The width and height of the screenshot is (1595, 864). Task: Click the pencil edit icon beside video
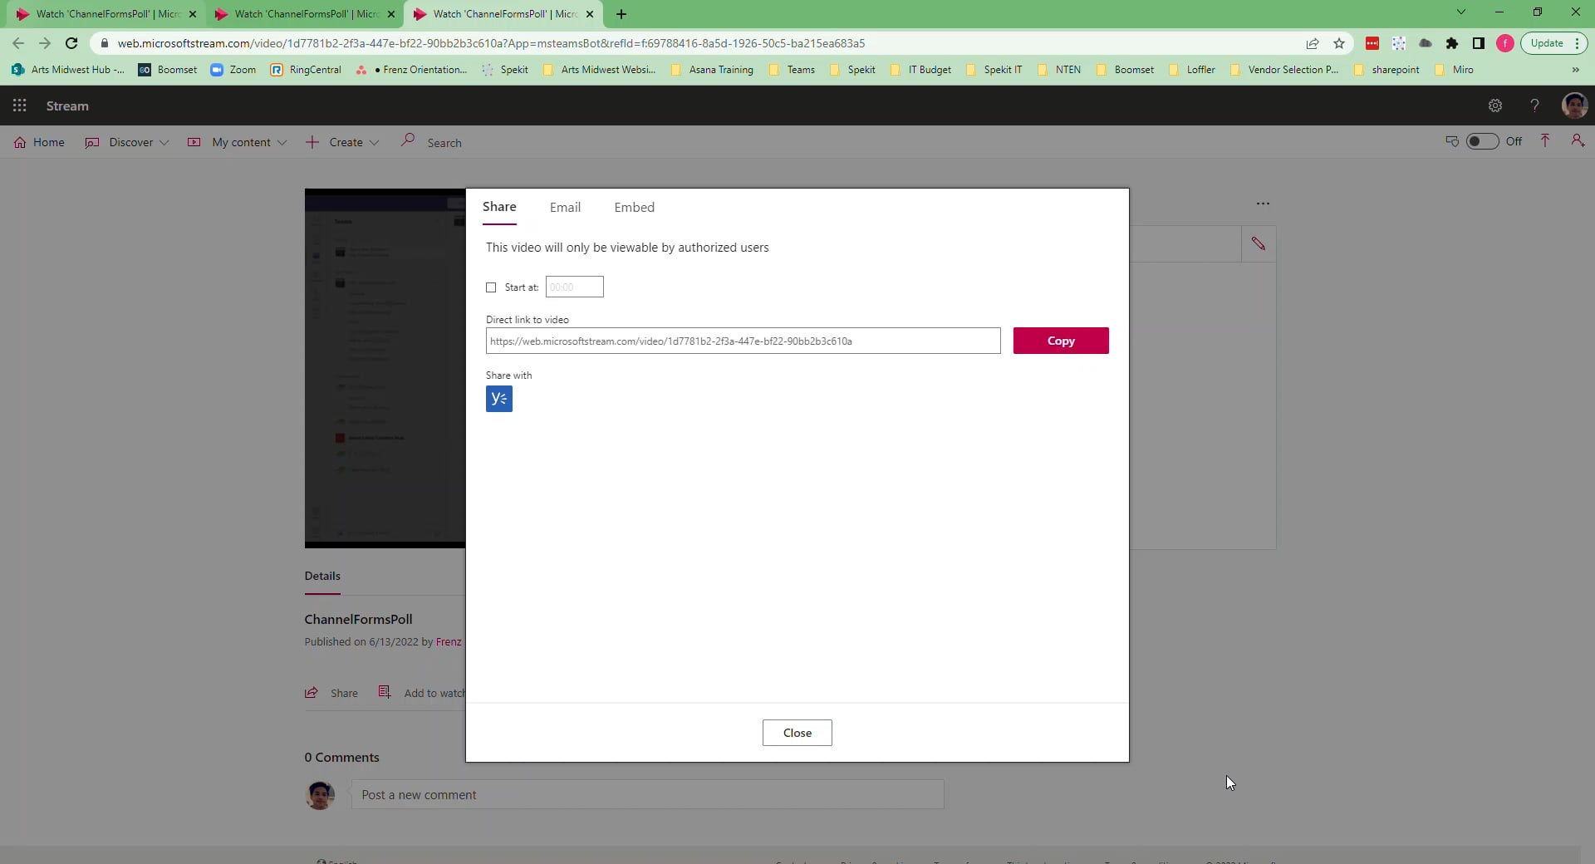coord(1259,244)
